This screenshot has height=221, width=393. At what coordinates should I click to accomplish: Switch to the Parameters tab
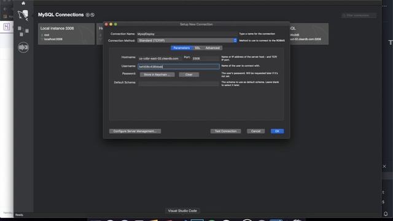[x=182, y=48]
